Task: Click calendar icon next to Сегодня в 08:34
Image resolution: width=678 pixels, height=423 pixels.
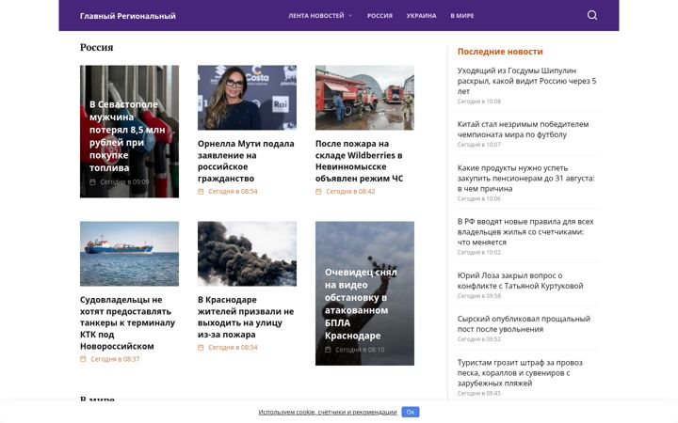Action: point(201,347)
